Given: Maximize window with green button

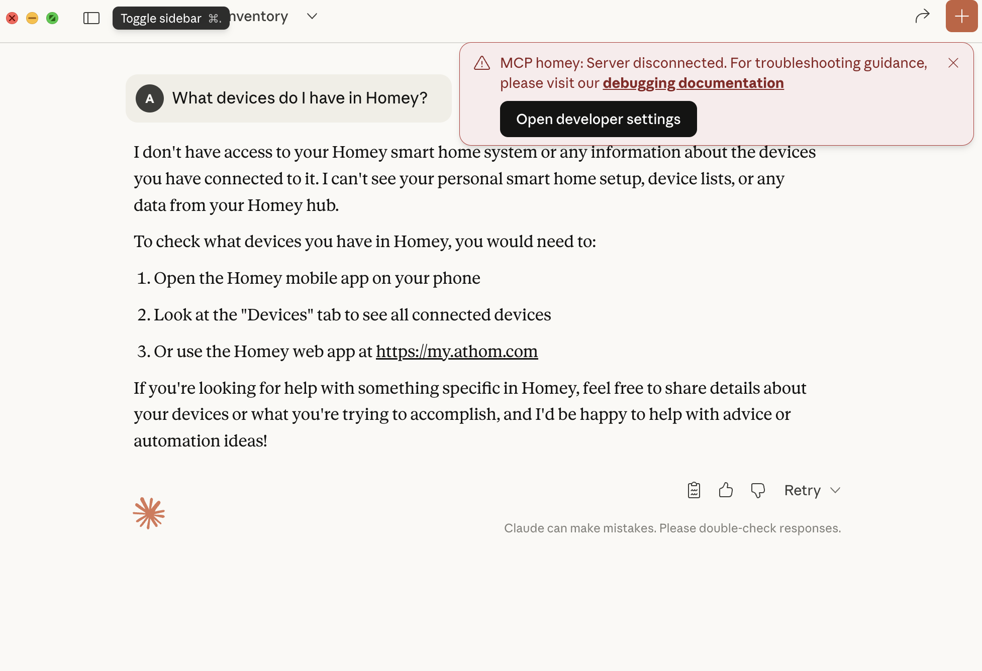Looking at the screenshot, I should 52,18.
